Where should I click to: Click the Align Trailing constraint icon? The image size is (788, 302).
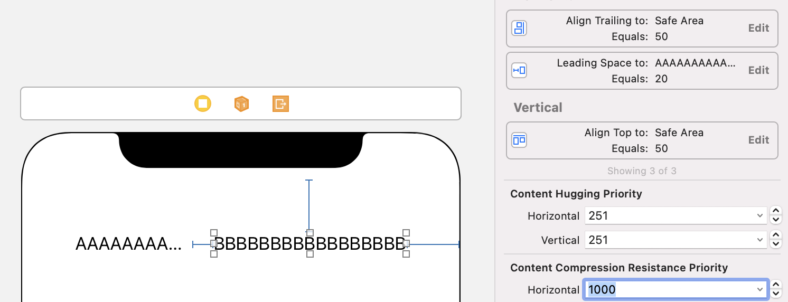coord(519,28)
